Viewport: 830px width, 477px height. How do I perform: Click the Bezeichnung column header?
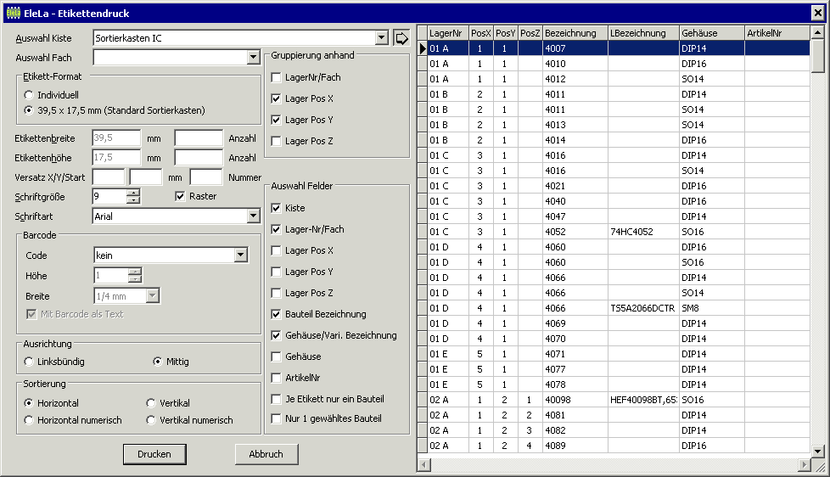coord(574,33)
